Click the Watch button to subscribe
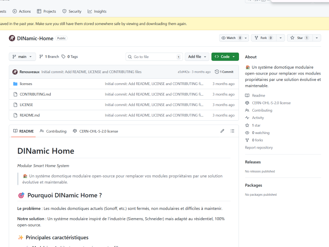This screenshot has width=329, height=247. coord(231,38)
